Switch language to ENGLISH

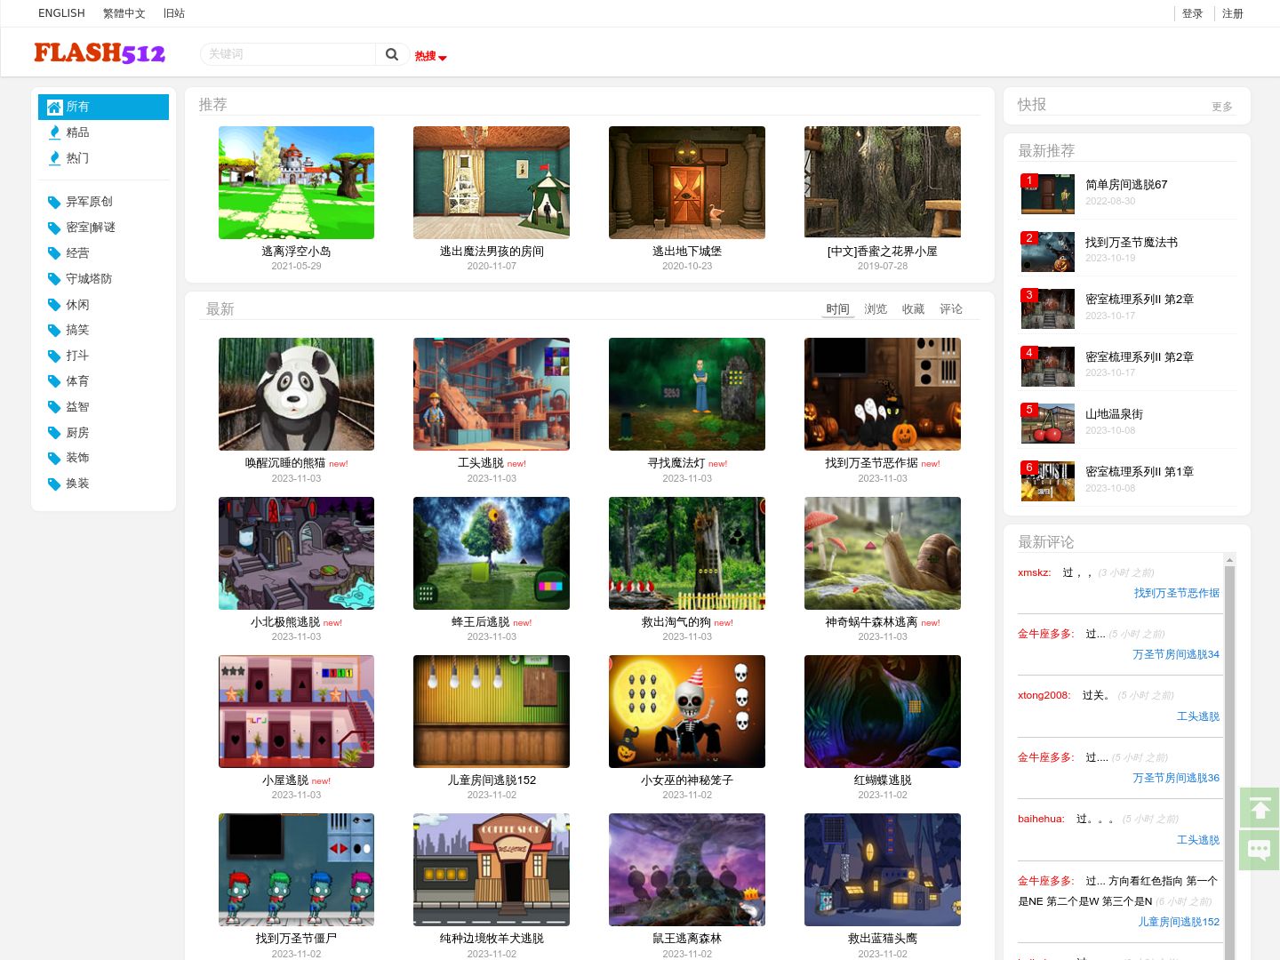61,13
